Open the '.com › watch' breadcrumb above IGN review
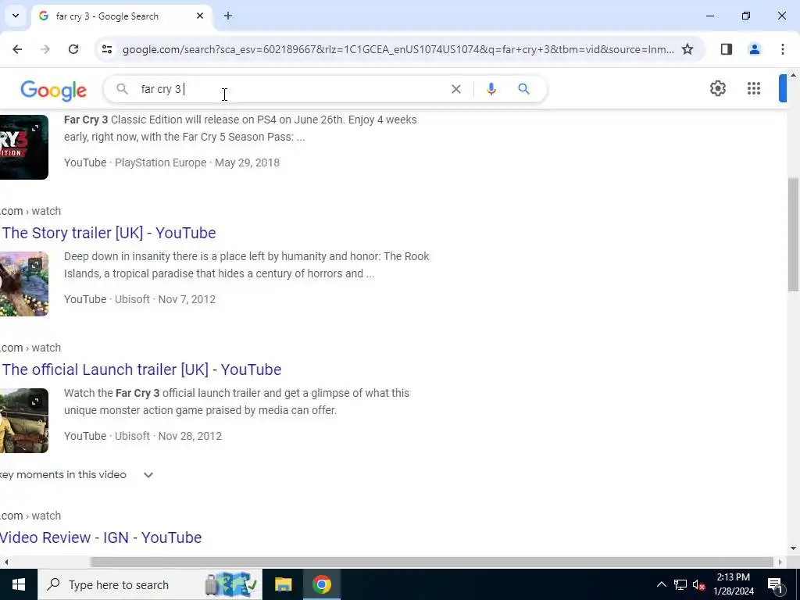Screen dimensions: 800x600 pyautogui.click(x=30, y=516)
